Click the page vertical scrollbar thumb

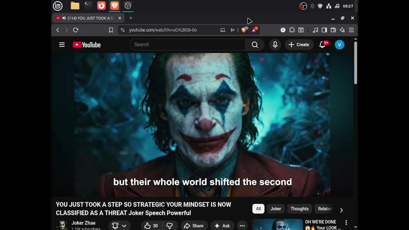point(355,63)
